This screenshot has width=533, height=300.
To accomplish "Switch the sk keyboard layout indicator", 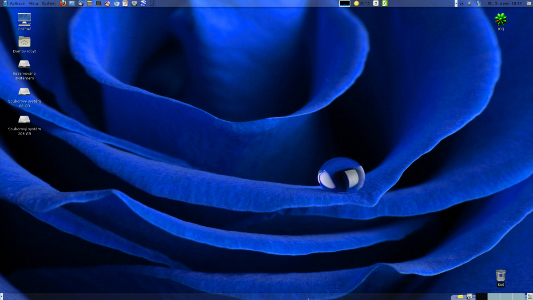I will 461,3.
